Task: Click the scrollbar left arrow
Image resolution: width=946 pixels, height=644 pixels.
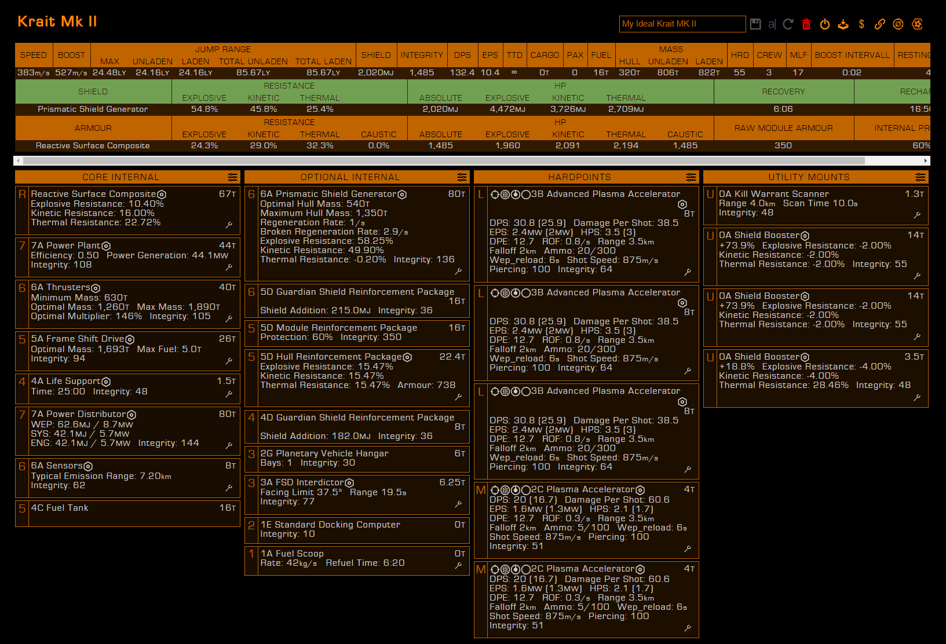Action: coord(19,160)
